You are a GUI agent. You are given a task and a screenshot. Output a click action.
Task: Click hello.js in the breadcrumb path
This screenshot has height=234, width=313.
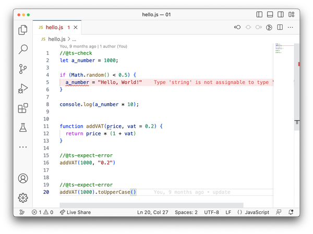(x=57, y=39)
